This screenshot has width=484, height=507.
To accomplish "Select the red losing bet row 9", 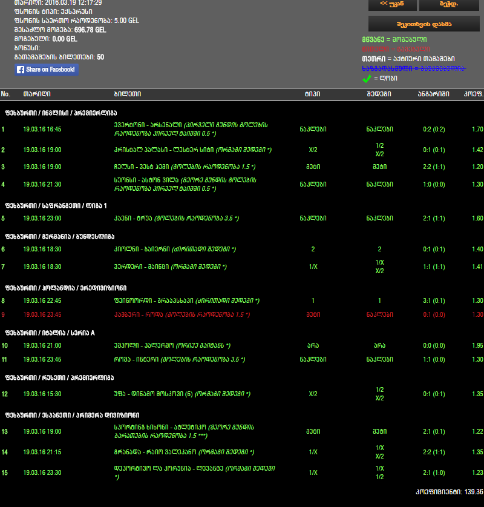I will (x=181, y=315).
